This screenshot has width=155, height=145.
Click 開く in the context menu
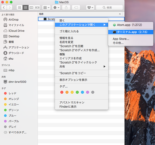pyautogui.click(x=82, y=21)
